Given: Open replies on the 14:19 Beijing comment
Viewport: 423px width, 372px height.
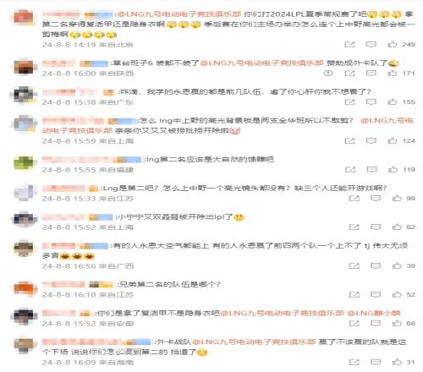Looking at the screenshot, I should coord(371,44).
